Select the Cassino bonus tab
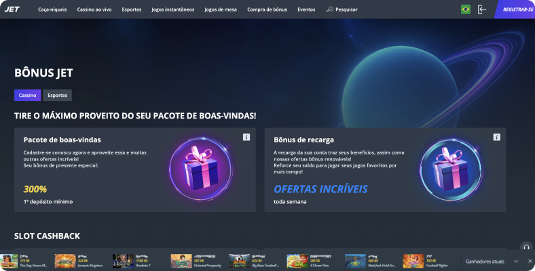This screenshot has height=271, width=535. pos(27,96)
